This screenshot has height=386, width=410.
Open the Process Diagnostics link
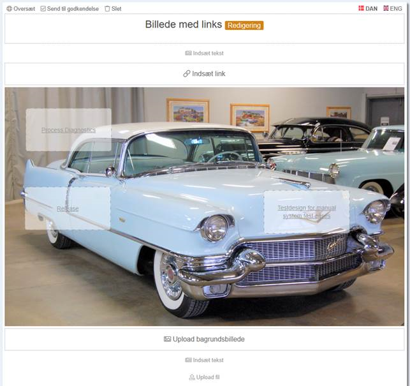coord(68,130)
